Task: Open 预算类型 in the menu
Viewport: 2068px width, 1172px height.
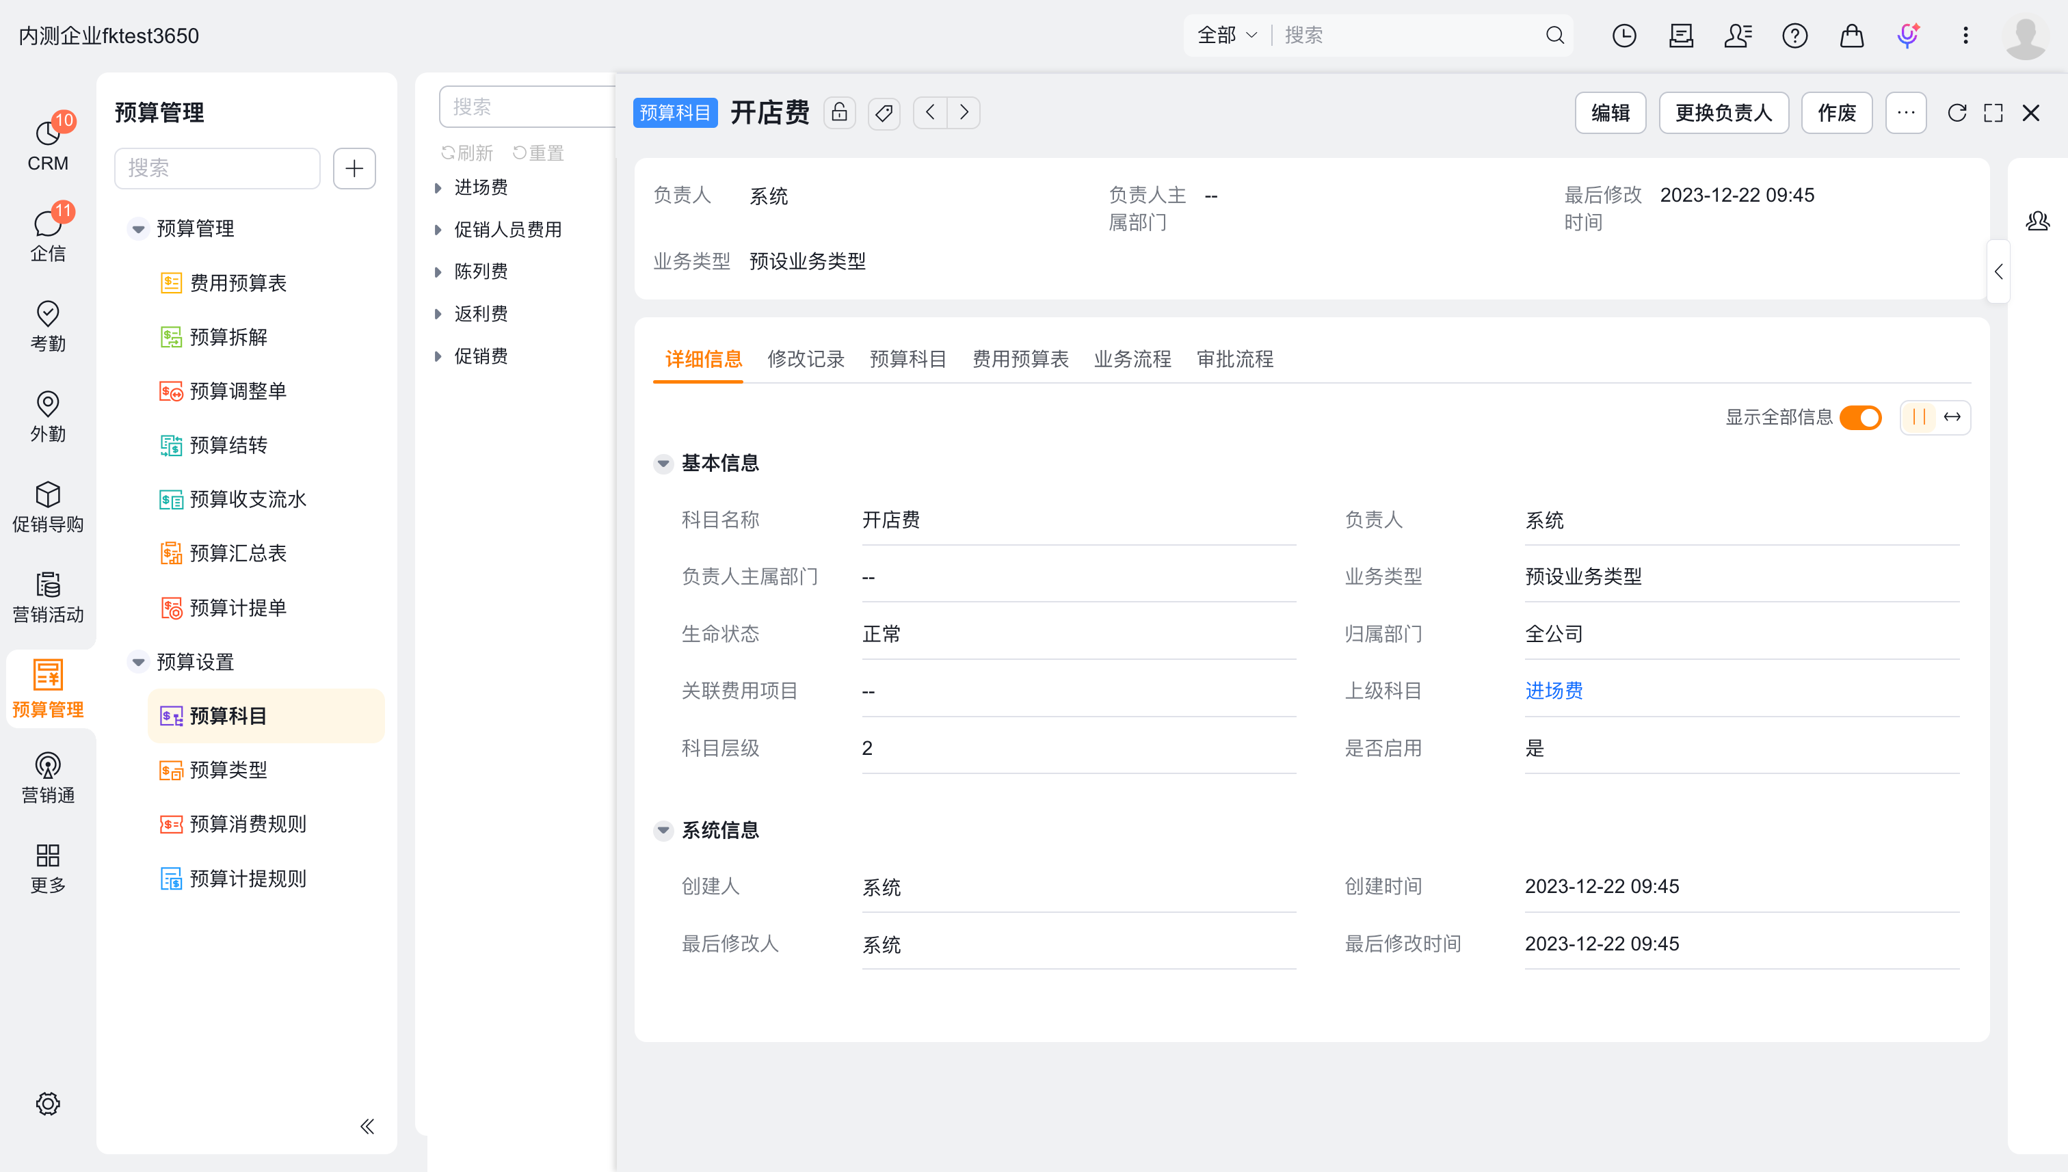Action: tap(265, 771)
